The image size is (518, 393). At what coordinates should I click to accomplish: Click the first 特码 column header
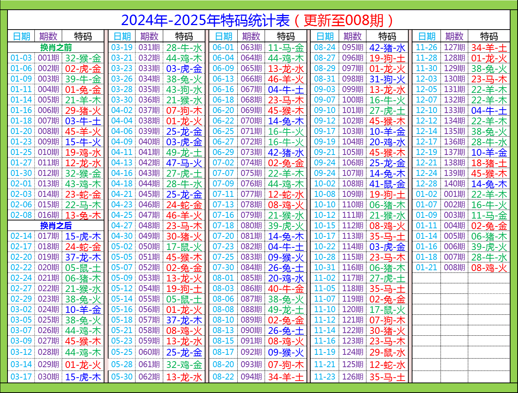pos(83,36)
